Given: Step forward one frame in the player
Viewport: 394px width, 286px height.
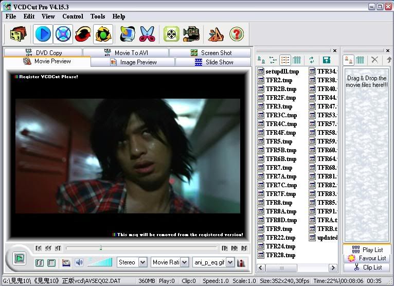Looking at the screenshot, I should tap(225, 248).
